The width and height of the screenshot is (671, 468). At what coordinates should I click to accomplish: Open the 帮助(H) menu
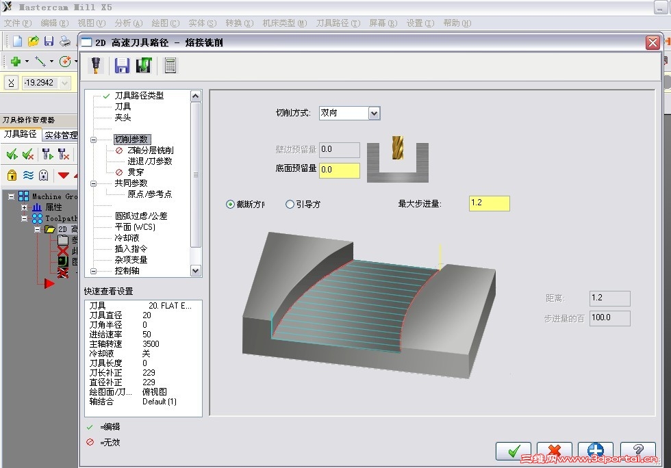(457, 23)
